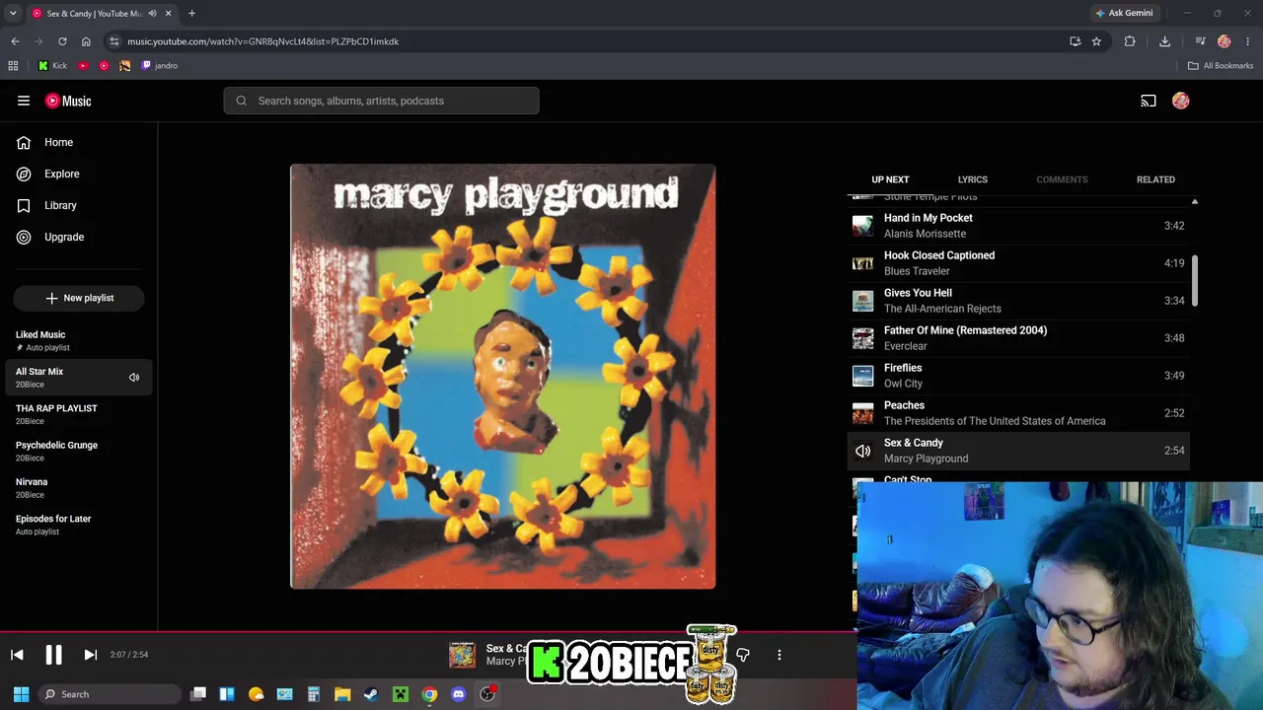Click the Cast to device icon
Image resolution: width=1263 pixels, height=710 pixels.
click(1149, 101)
